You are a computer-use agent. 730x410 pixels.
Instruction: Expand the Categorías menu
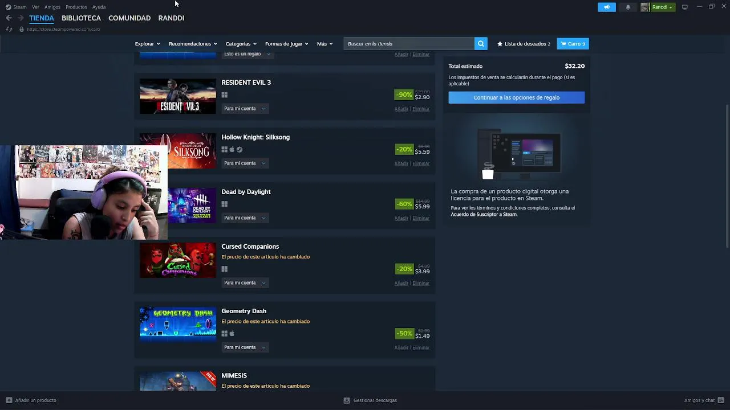point(241,44)
